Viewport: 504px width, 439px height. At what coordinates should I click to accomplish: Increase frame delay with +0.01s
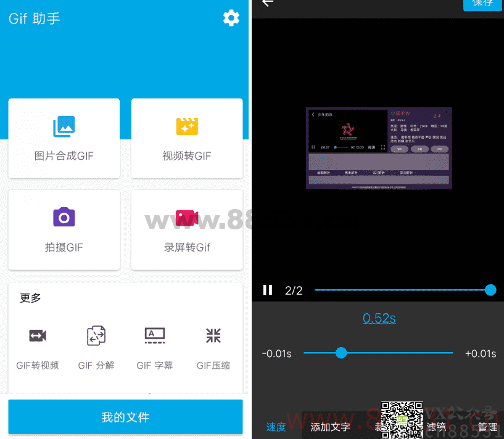click(x=481, y=354)
